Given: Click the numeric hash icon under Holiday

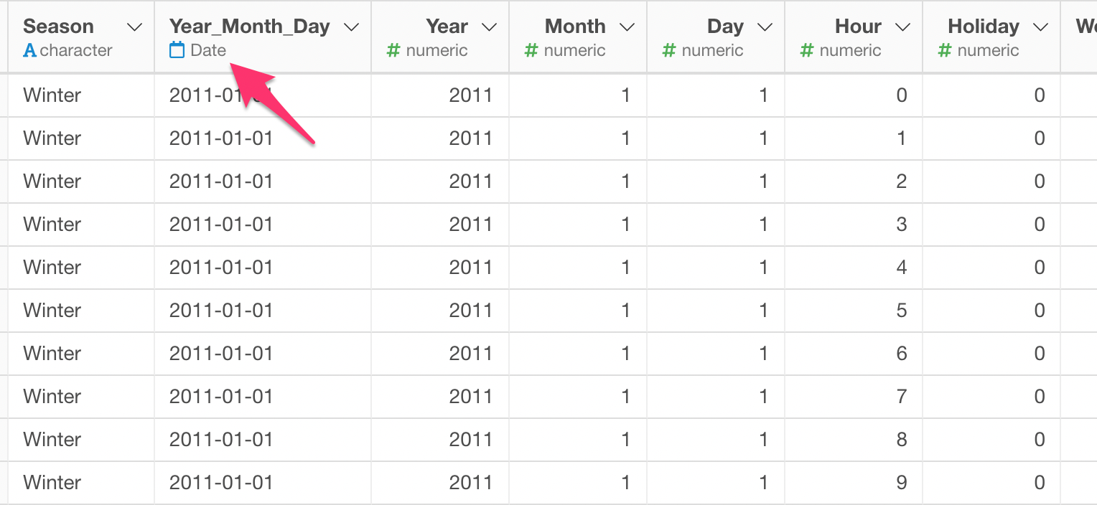Looking at the screenshot, I should 945,51.
